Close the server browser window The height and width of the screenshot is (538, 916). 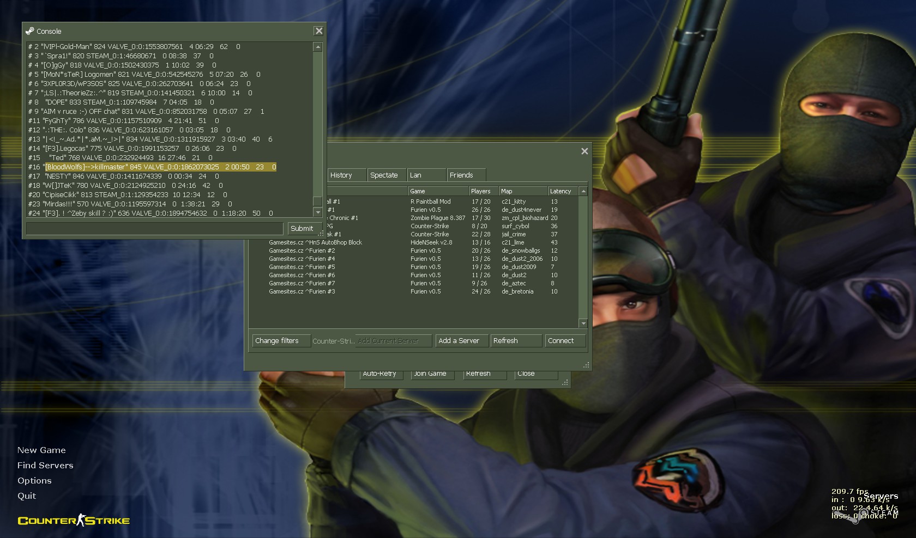(x=584, y=151)
